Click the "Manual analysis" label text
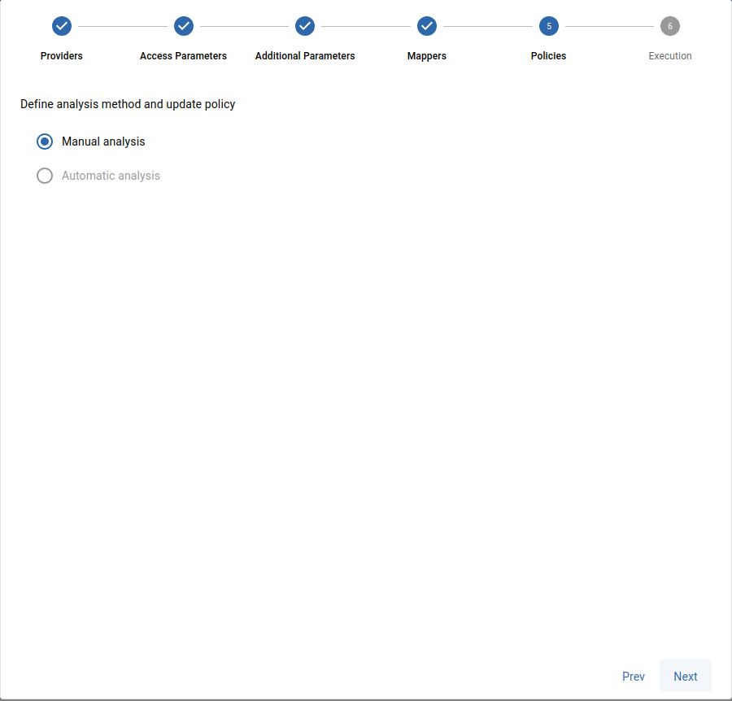 pos(103,142)
